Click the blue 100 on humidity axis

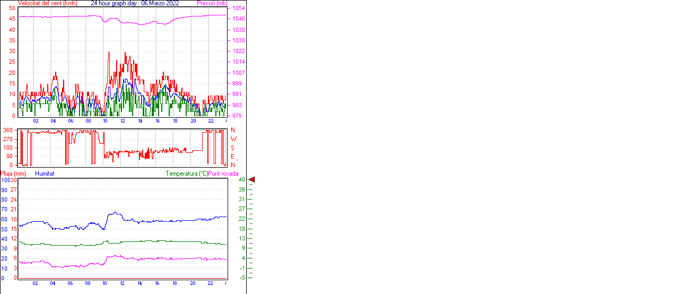coord(5,180)
